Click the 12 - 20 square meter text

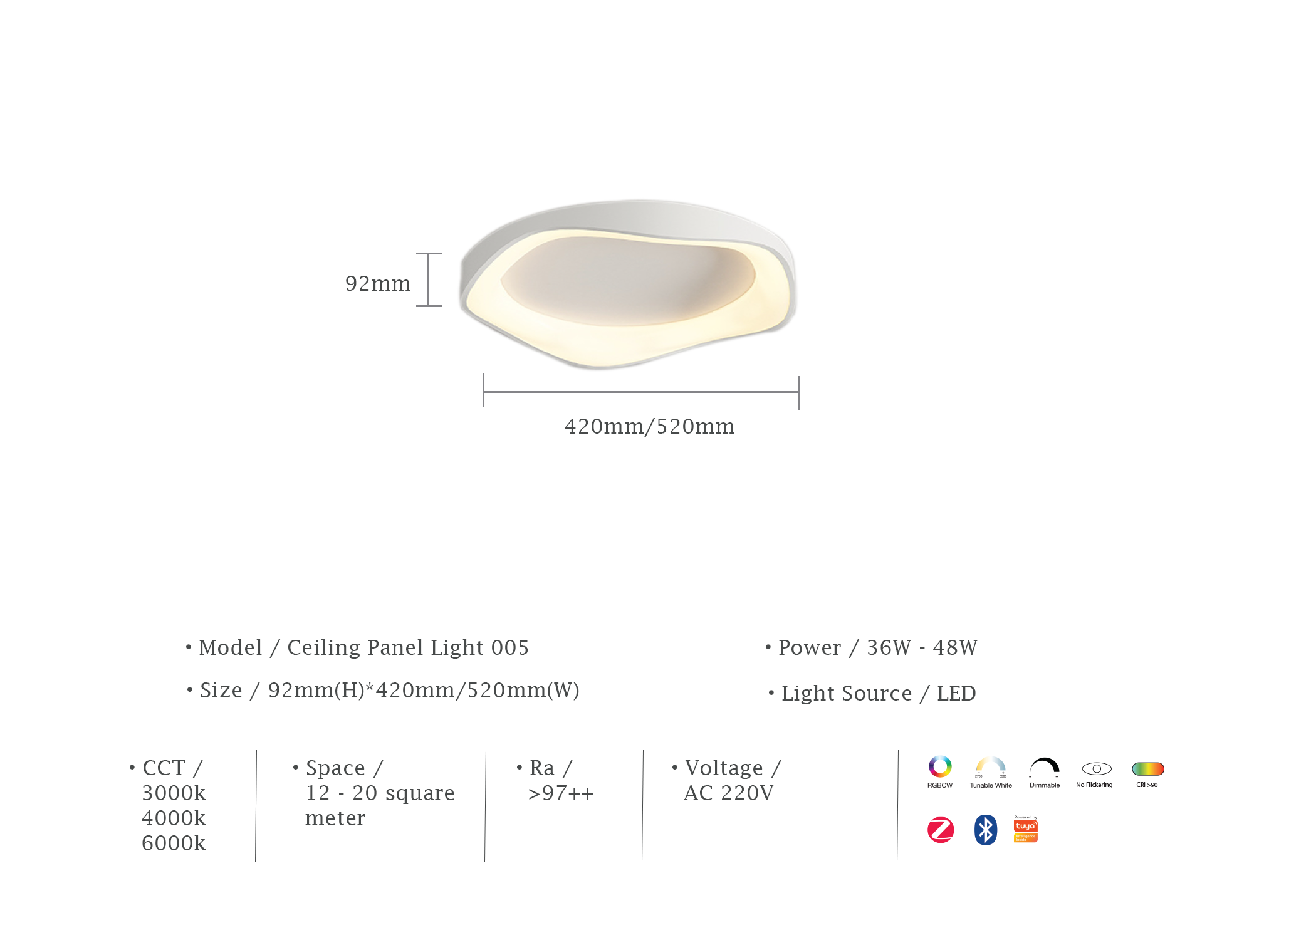[x=379, y=805]
